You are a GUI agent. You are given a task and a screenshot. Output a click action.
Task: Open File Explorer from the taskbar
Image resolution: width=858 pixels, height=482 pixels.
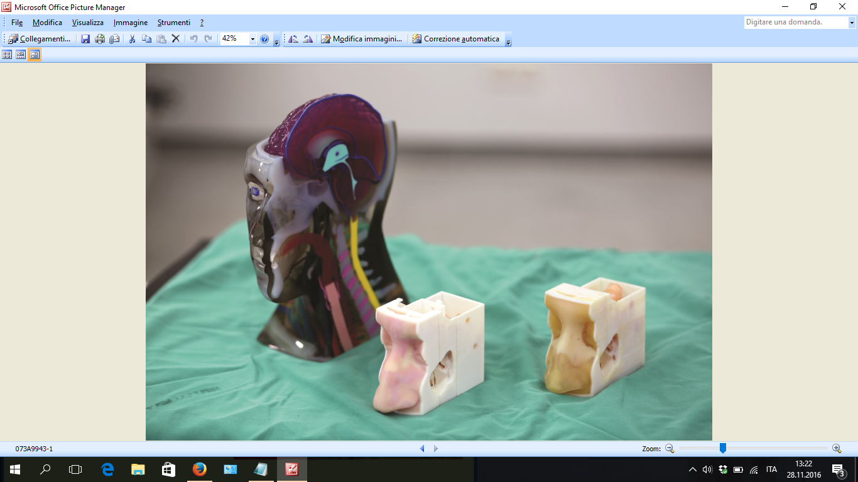click(138, 469)
